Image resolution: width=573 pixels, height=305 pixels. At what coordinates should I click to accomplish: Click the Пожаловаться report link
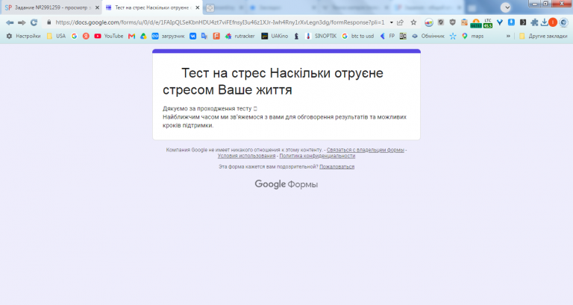pyautogui.click(x=337, y=167)
